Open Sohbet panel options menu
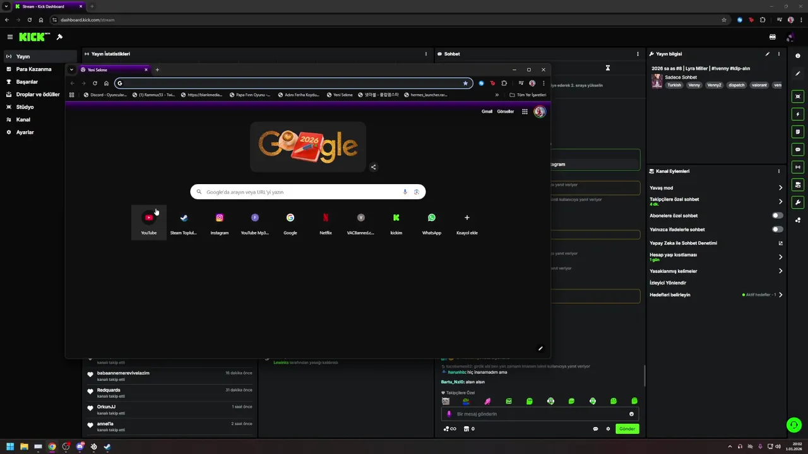808x454 pixels. [x=638, y=54]
